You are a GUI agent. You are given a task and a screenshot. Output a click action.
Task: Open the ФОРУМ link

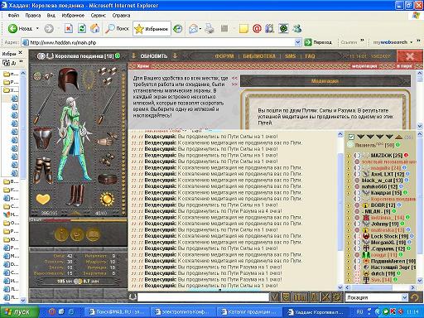[x=224, y=56]
